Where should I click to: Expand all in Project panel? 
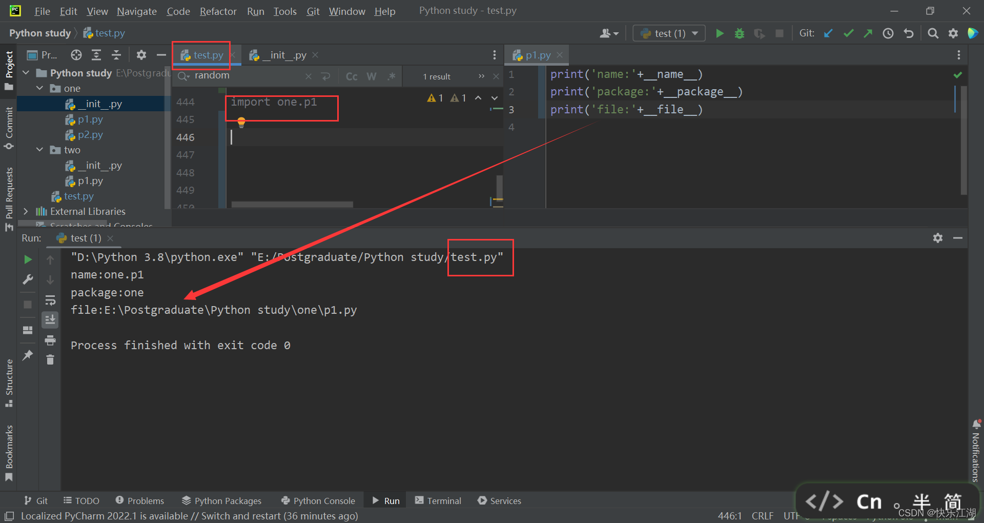coord(96,55)
